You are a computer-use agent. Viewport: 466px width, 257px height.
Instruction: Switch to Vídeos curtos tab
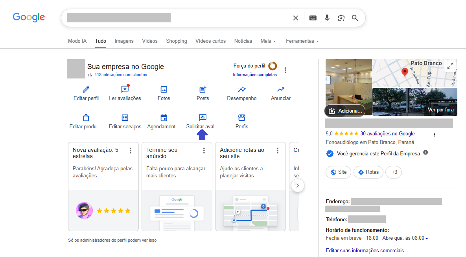210,41
